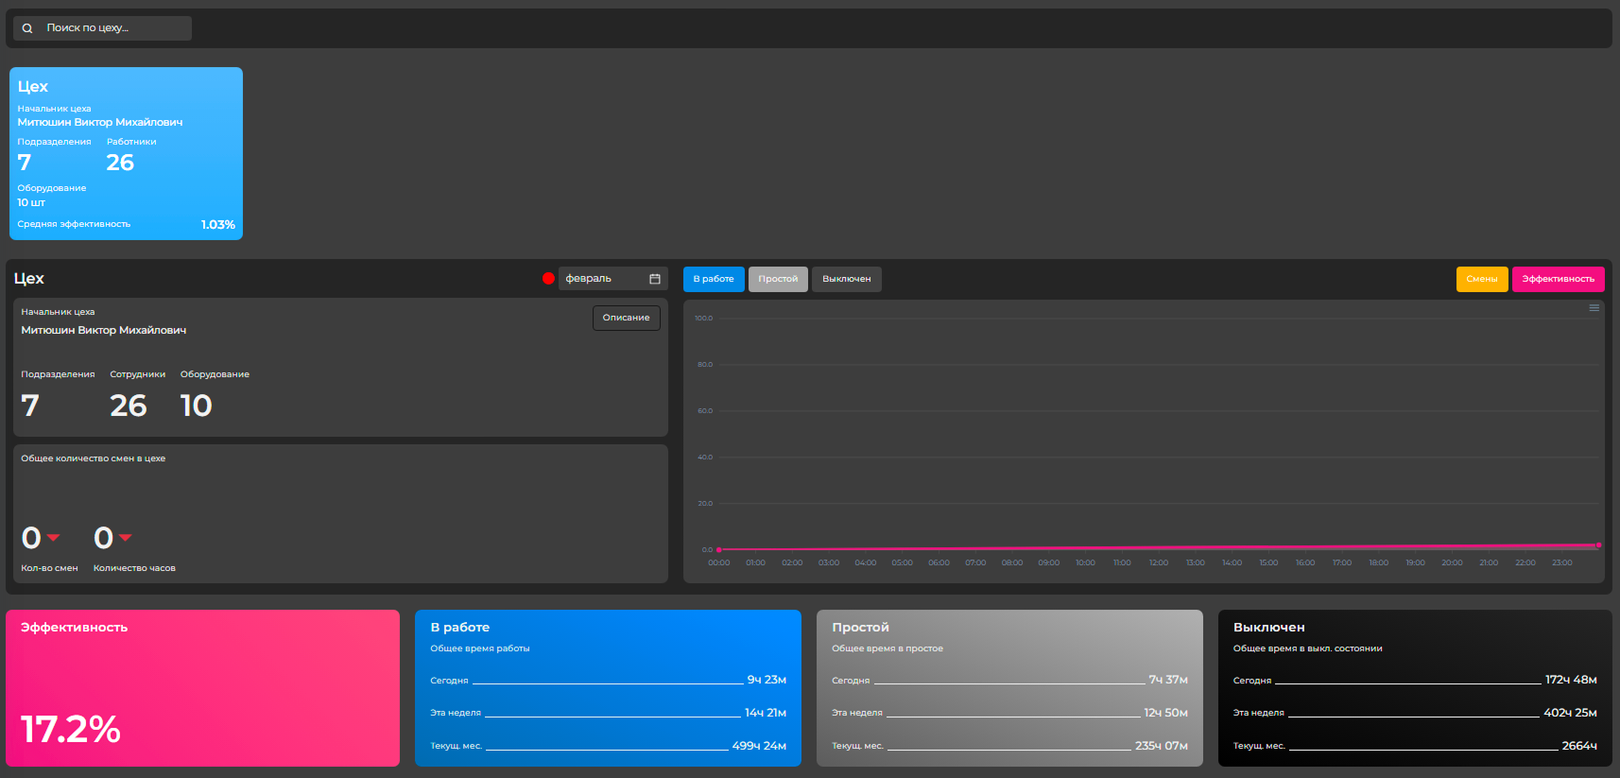
Task: Select the blue Цех summary card
Action: (x=126, y=153)
